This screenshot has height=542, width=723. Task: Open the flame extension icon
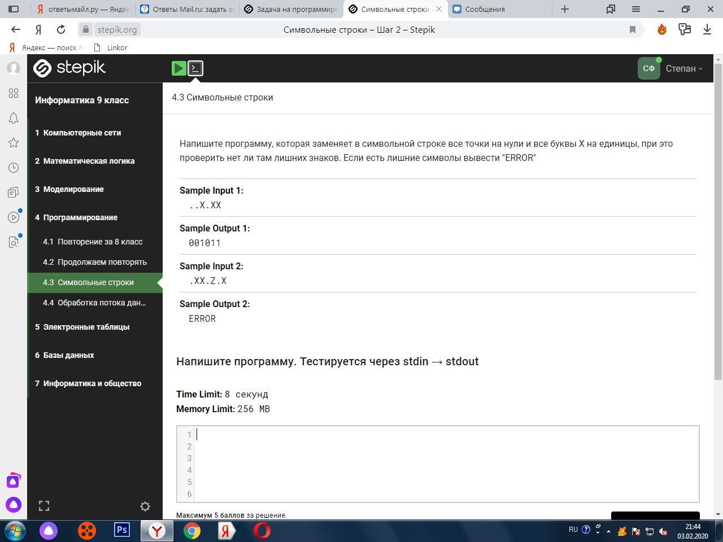662,29
